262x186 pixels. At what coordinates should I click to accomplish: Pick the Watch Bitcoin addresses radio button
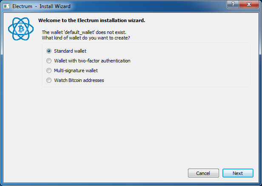click(x=49, y=80)
